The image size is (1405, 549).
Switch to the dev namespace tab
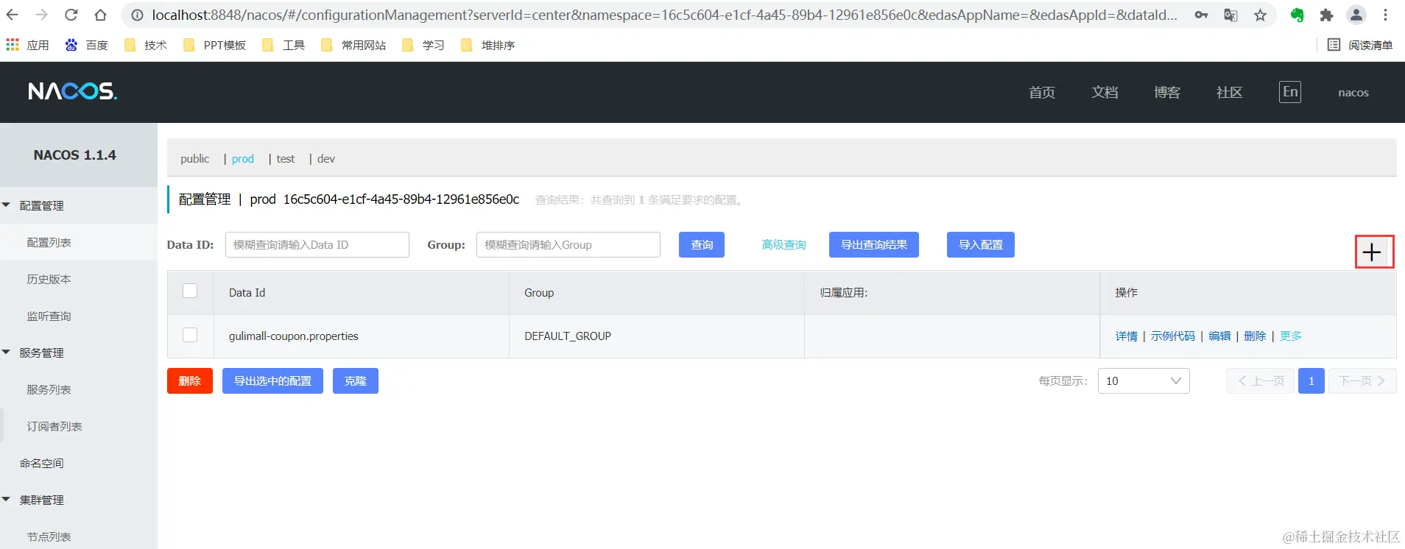[x=325, y=158]
